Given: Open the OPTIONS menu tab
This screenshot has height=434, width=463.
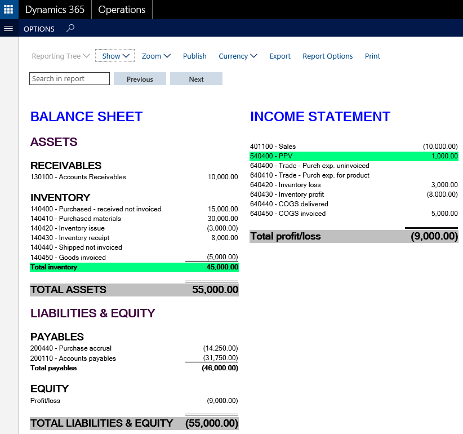Looking at the screenshot, I should tap(39, 29).
